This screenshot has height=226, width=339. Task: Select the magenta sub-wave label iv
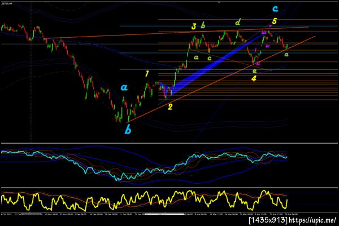pos(268,46)
